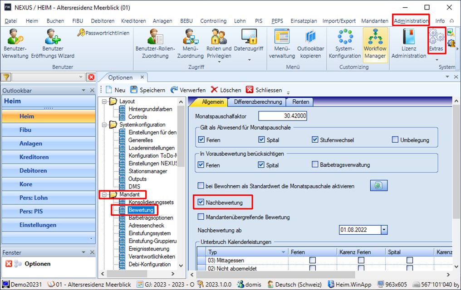The image size is (461, 290).
Task: Enable Mandantenübergreifende Bewertung checkbox
Action: tap(201, 217)
